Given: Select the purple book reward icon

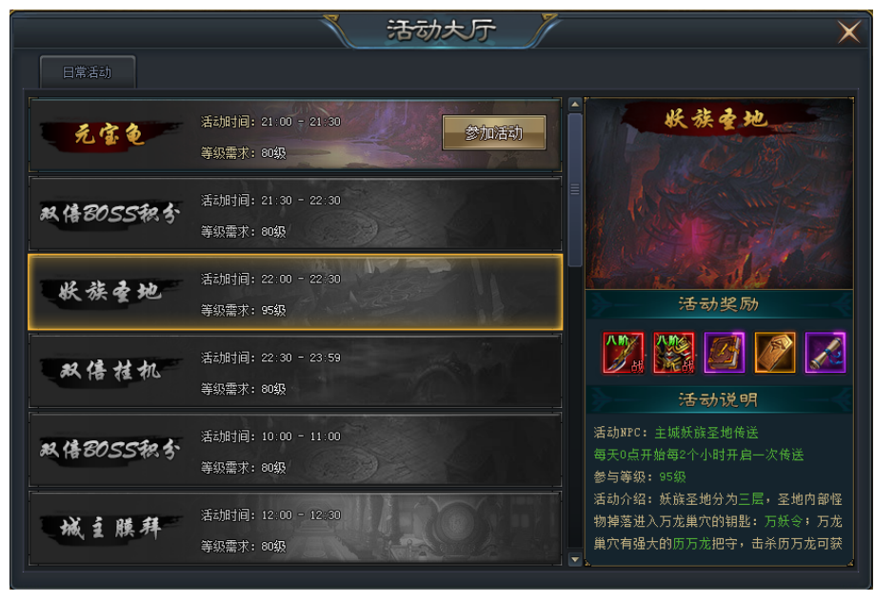Looking at the screenshot, I should [x=725, y=353].
